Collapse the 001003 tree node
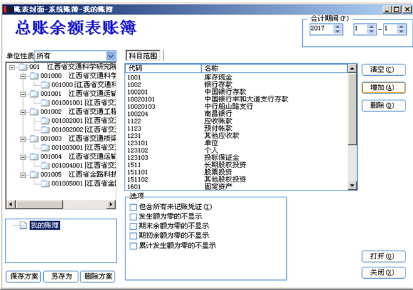Viewport: 413px width, 290px height. tap(22, 138)
